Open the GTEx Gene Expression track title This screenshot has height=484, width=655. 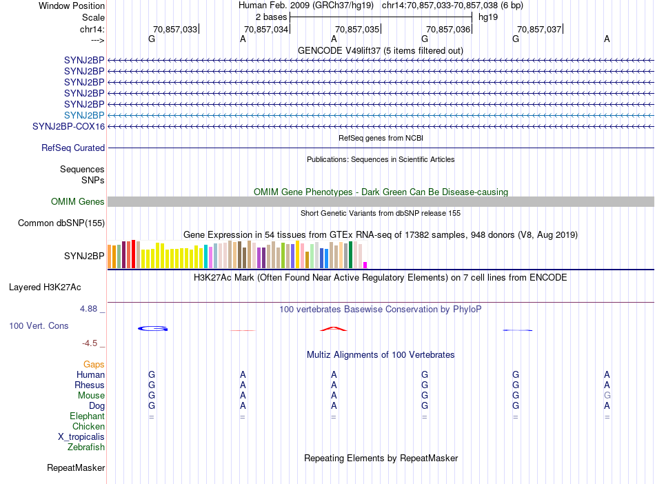pyautogui.click(x=380, y=234)
